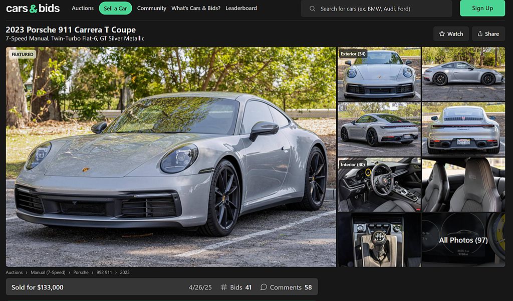Open the rear three-quarter view thumbnail
The image size is (513, 301).
(379, 129)
